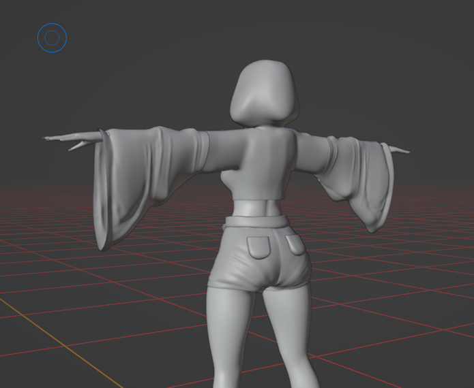Click the bare upper arm near the shoulder
474x388 pixels.
point(224,151)
